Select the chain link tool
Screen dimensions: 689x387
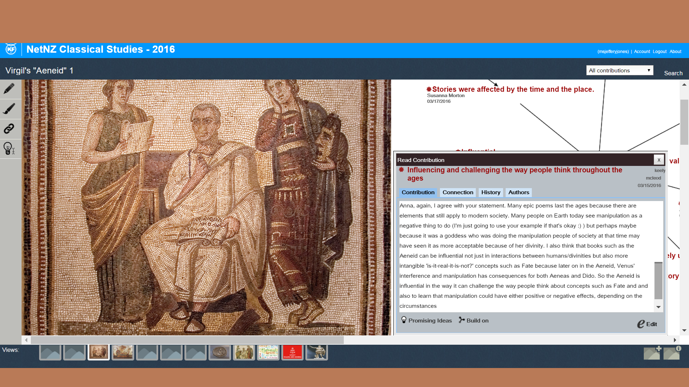pos(9,128)
